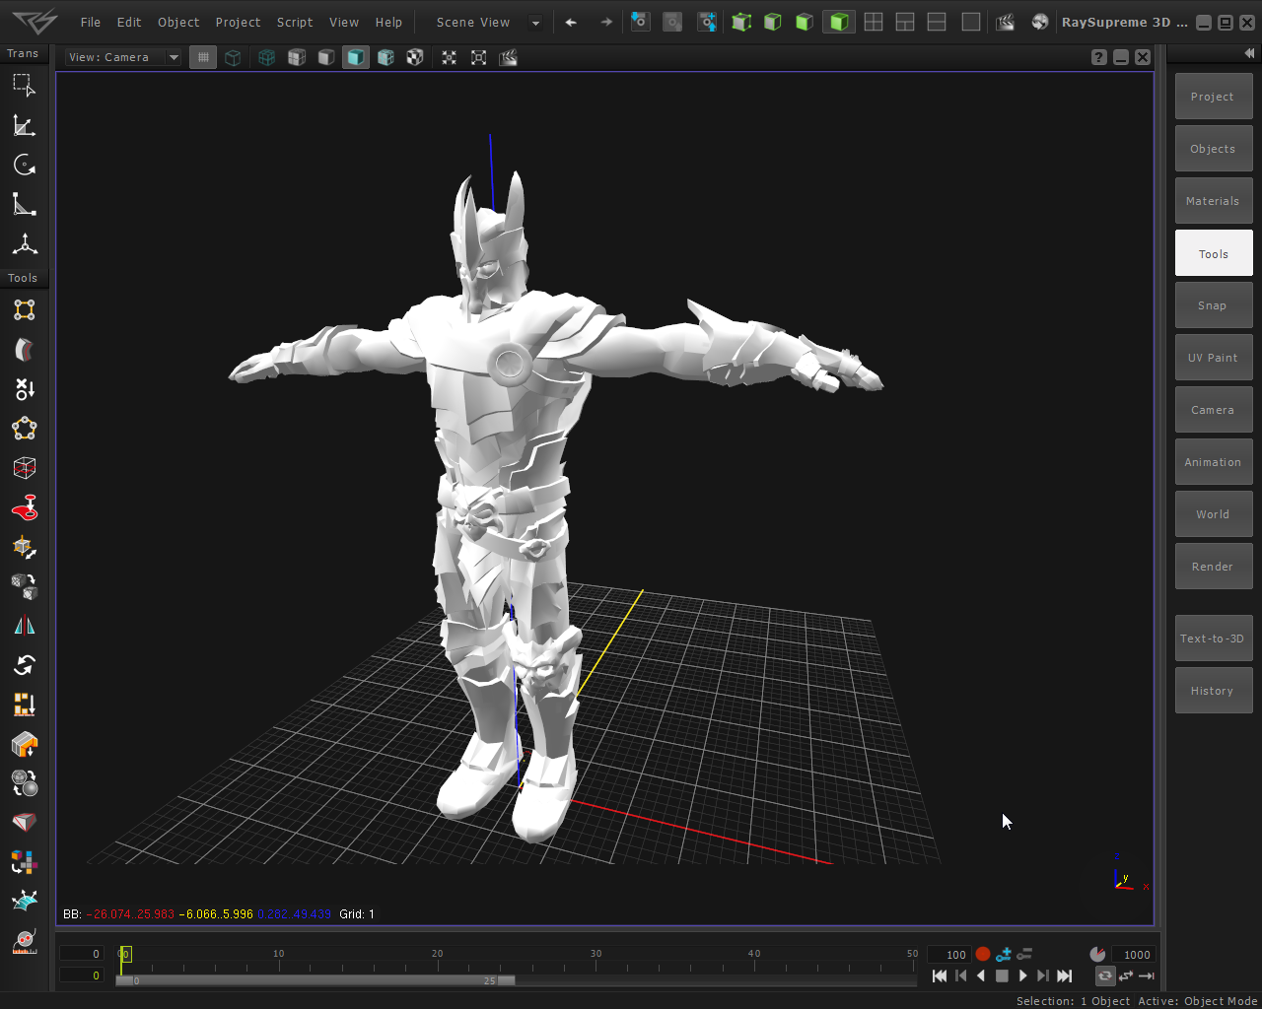Select the checkered textured display mode icon

coord(415,57)
